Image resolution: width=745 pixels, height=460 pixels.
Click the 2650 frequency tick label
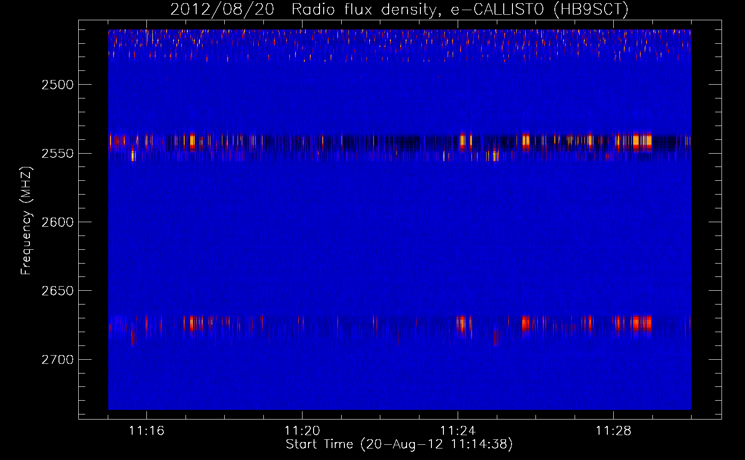[x=58, y=291]
